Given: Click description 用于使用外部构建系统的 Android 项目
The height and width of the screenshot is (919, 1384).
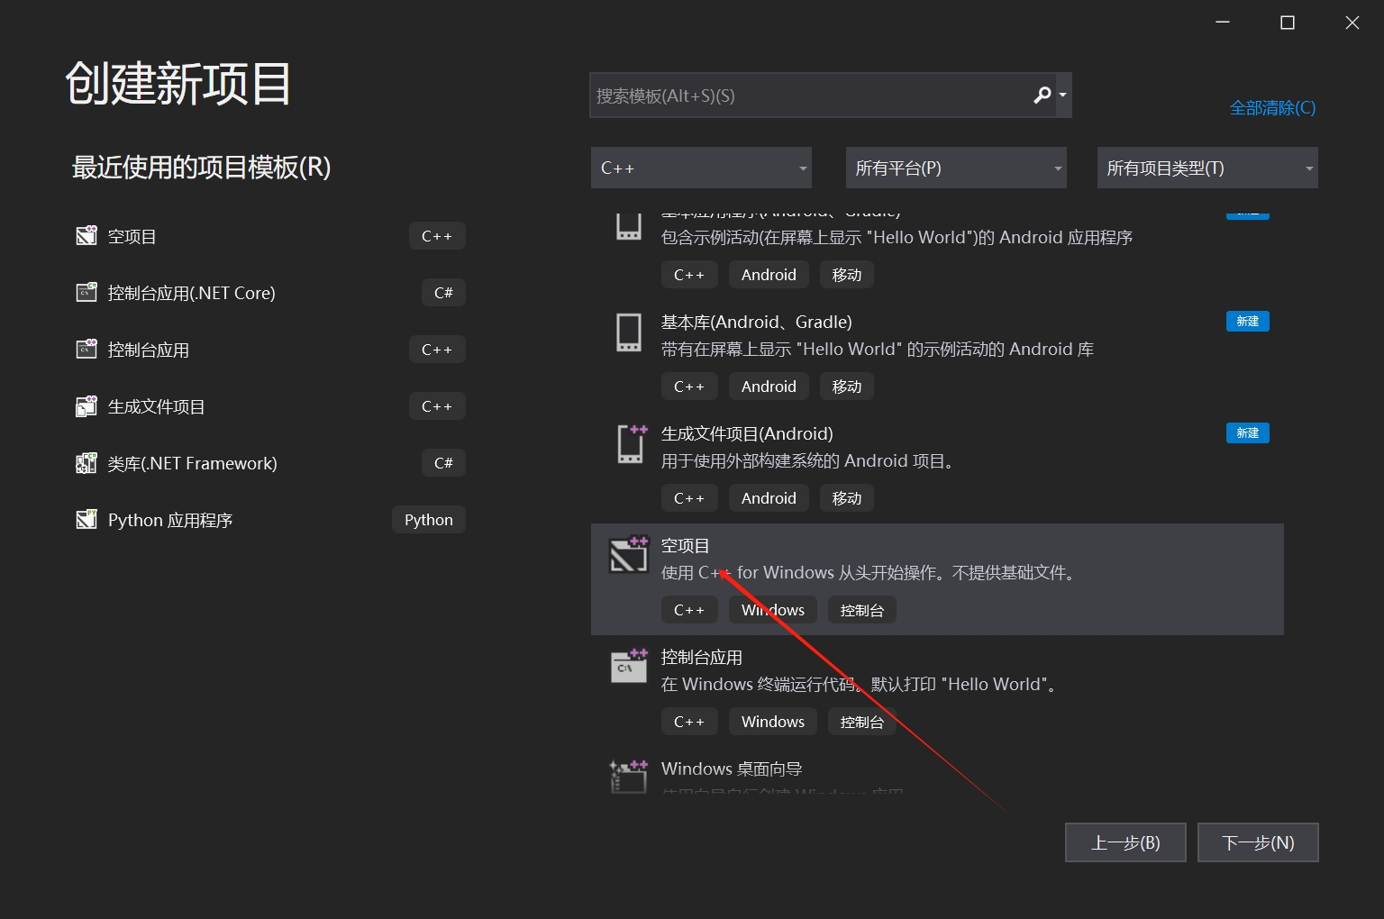Looking at the screenshot, I should click(808, 460).
